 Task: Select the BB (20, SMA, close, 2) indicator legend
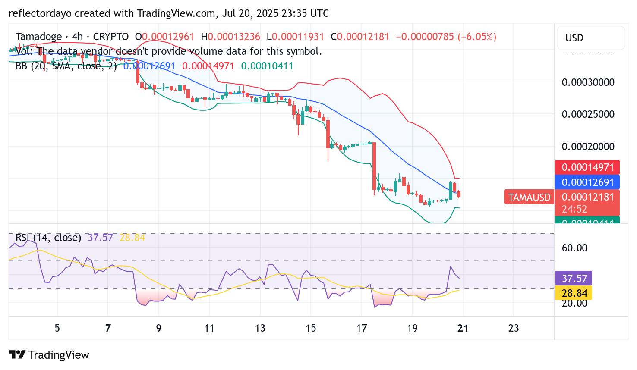click(66, 66)
